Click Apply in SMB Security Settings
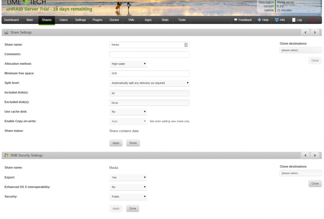This screenshot has width=324, height=219. tap(116, 208)
